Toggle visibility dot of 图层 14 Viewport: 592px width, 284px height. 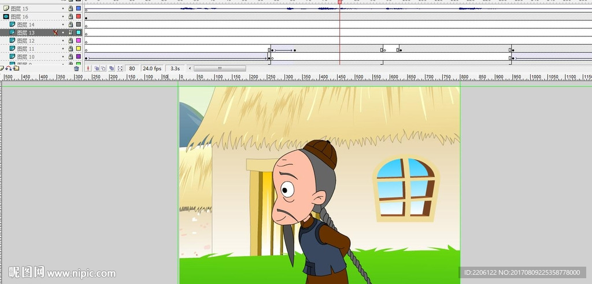coord(63,25)
